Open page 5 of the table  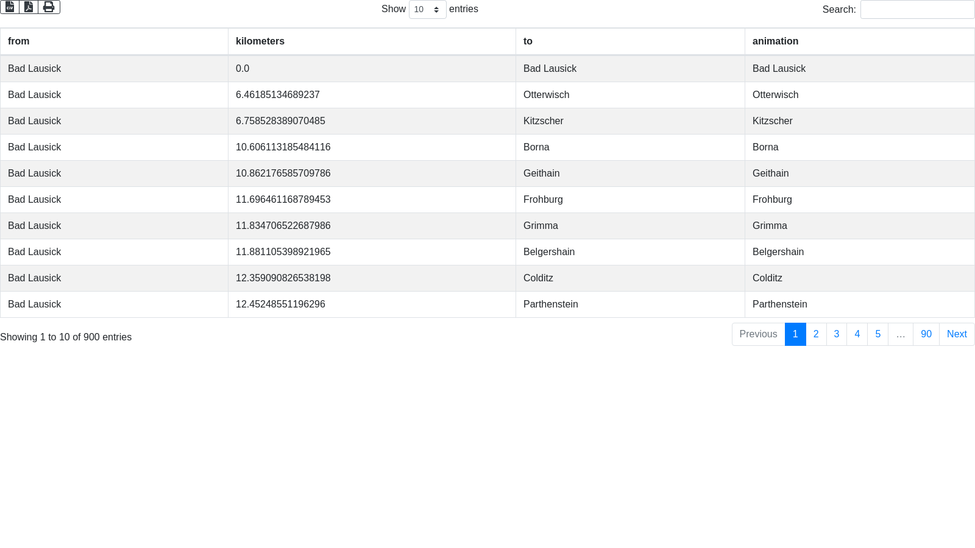point(877,334)
